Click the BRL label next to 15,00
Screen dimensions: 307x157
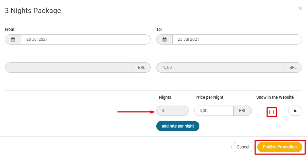click(293, 68)
